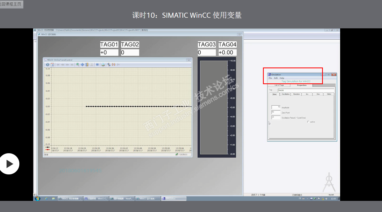Switch to 图形编辑器 taskbar button

click(122, 199)
